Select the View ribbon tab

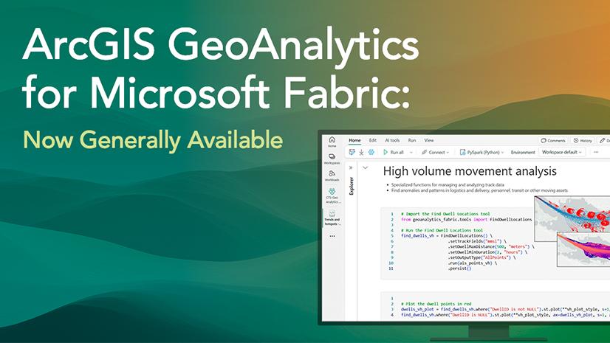(x=429, y=140)
